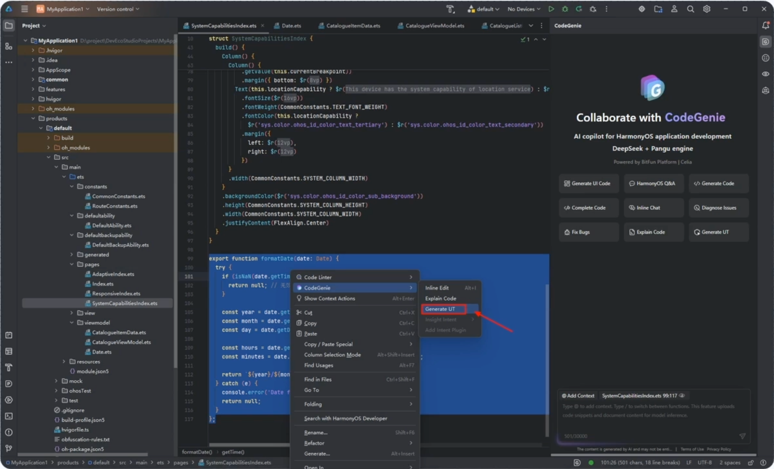Show the hidden editor tabs list chevron

click(x=531, y=26)
